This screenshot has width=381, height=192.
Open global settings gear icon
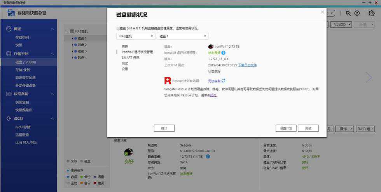372,13
